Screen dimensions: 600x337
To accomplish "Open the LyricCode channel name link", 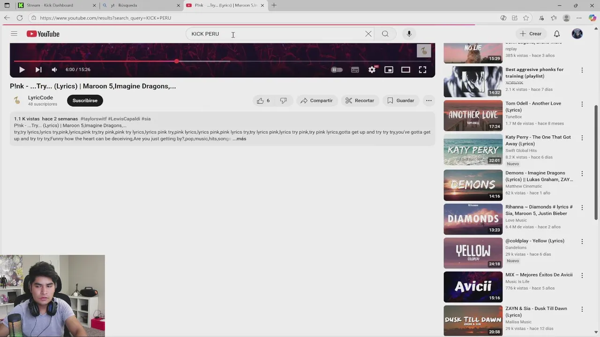I will pos(40,97).
